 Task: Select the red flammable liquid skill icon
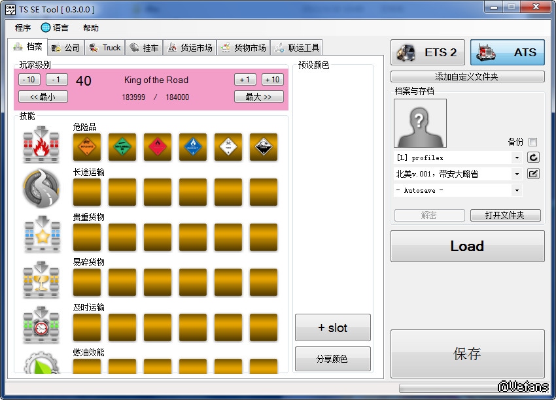coord(158,147)
